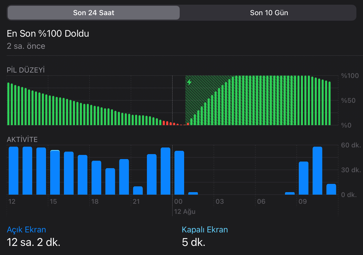Click the "30 dk." activity axis label
Image resolution: width=363 pixels, height=255 pixels.
point(351,170)
